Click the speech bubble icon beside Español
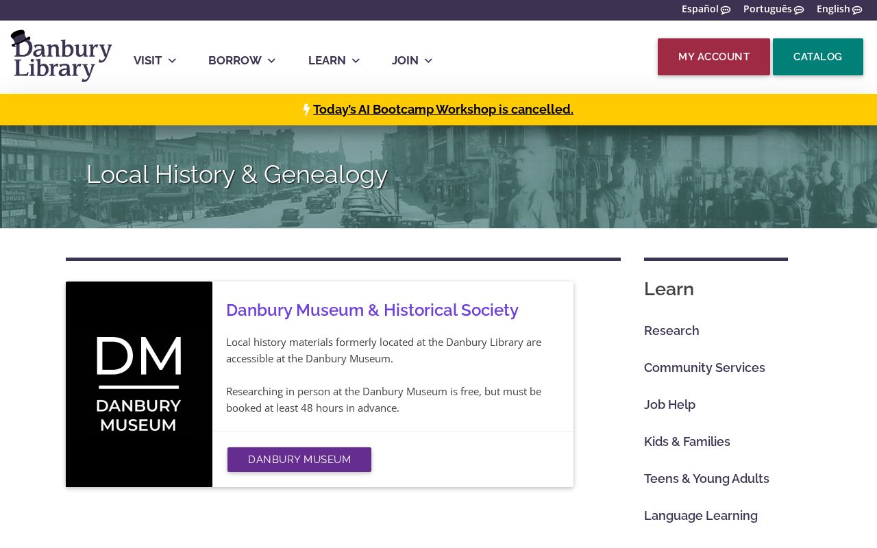This screenshot has width=877, height=548. point(726,10)
